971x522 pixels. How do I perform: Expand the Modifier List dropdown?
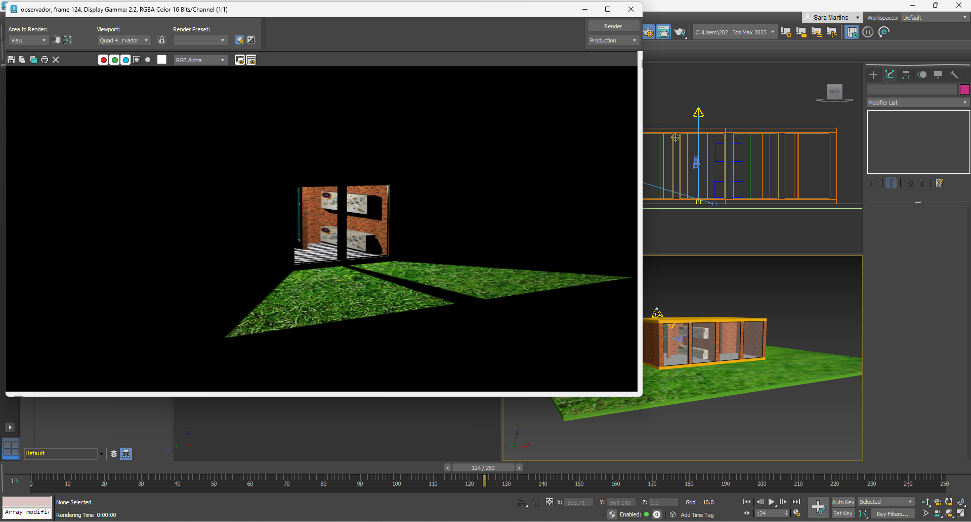coord(917,103)
